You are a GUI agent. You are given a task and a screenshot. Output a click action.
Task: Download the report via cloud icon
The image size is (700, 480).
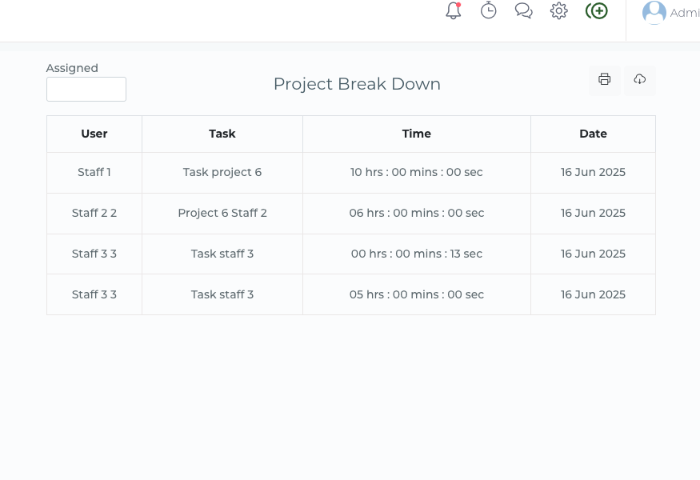640,80
